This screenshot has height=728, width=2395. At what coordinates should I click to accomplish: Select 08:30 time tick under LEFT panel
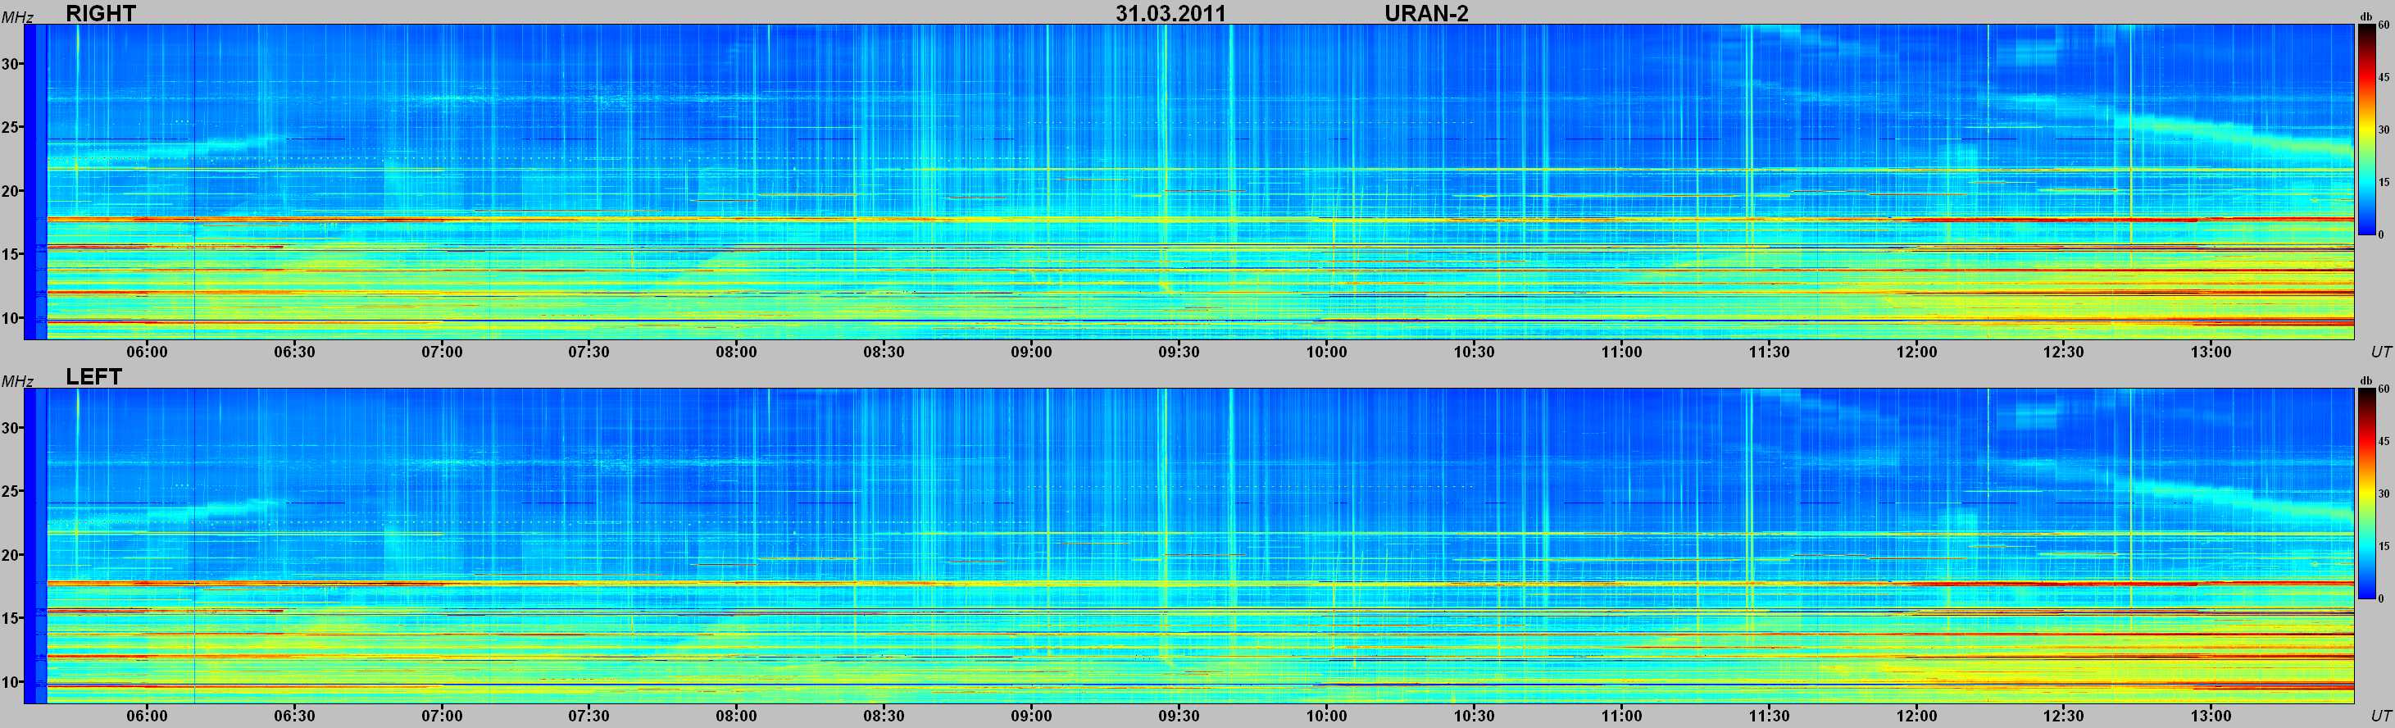pyautogui.click(x=884, y=715)
